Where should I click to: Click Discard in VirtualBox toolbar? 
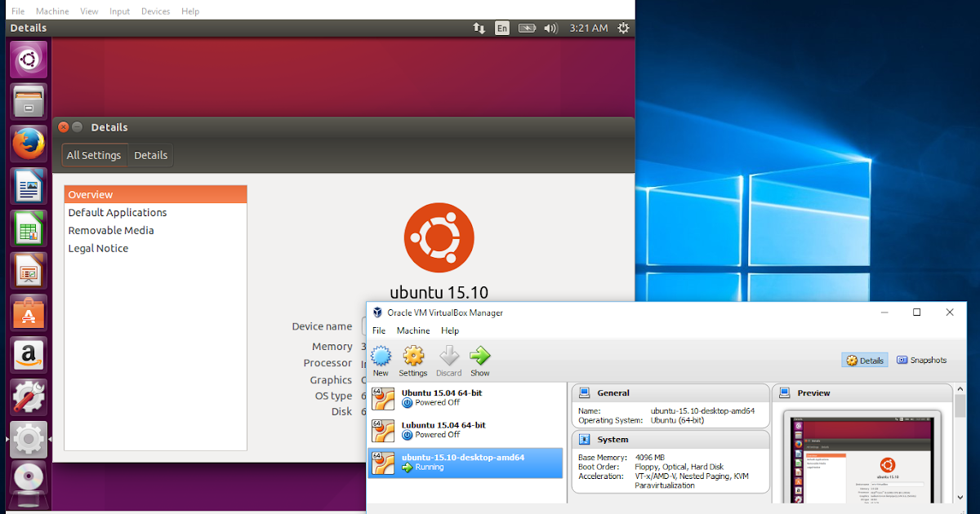(449, 361)
